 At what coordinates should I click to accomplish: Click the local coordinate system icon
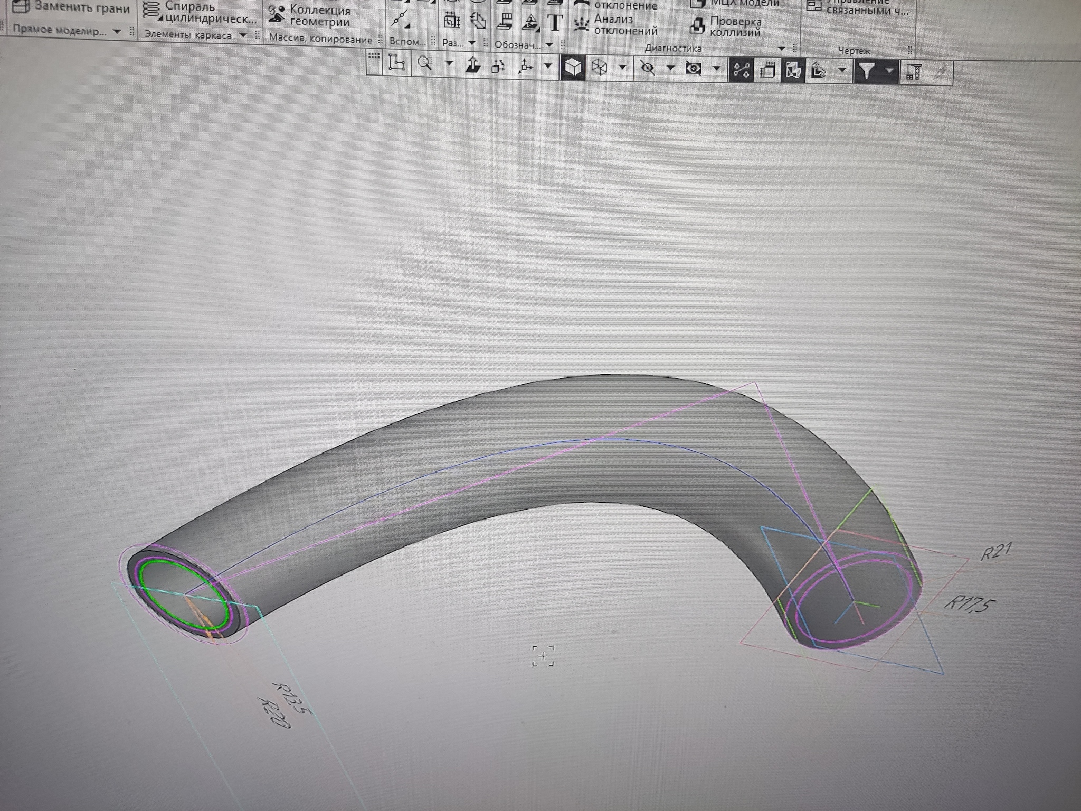click(x=525, y=67)
